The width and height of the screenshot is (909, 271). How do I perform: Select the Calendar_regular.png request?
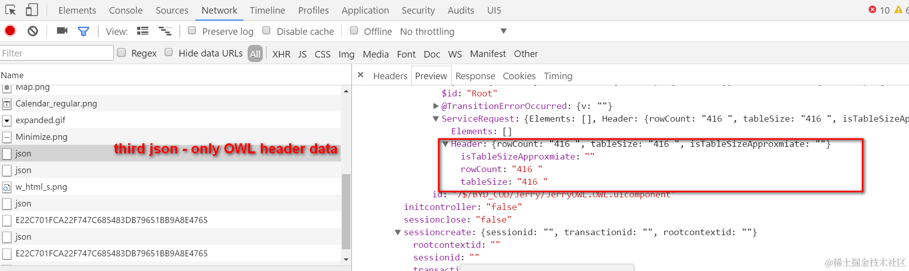pyautogui.click(x=170, y=103)
